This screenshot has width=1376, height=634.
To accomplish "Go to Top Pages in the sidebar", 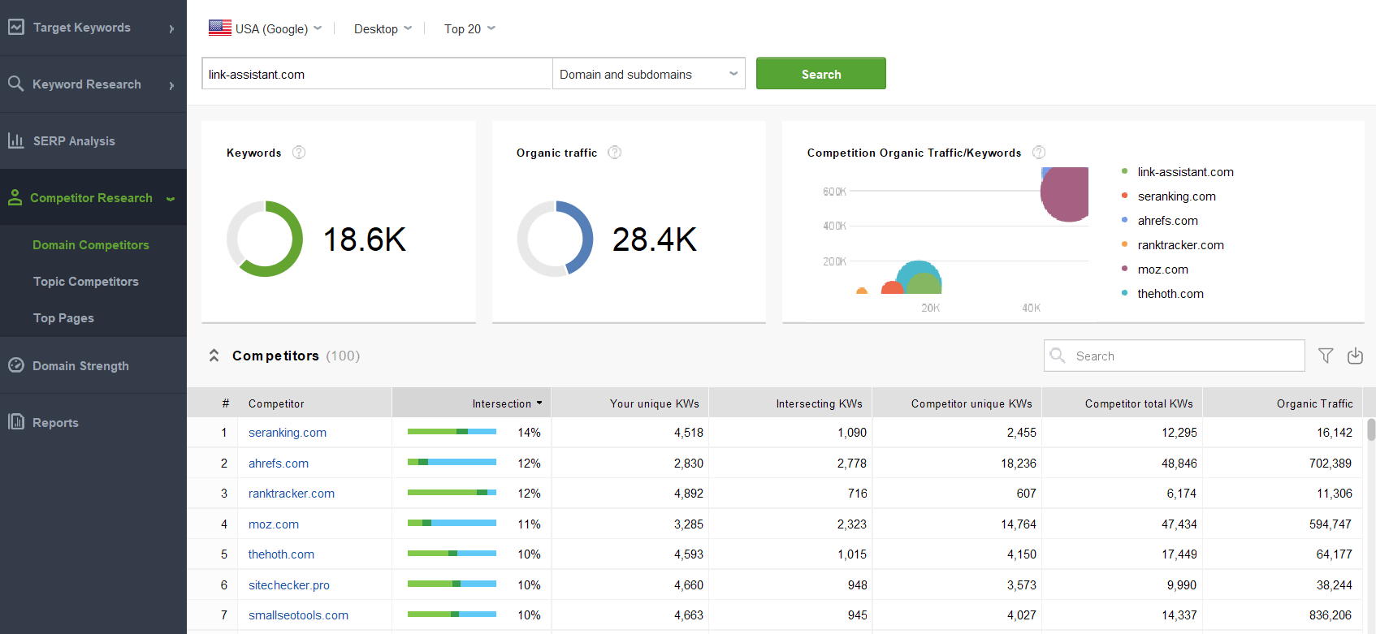I will pos(63,318).
